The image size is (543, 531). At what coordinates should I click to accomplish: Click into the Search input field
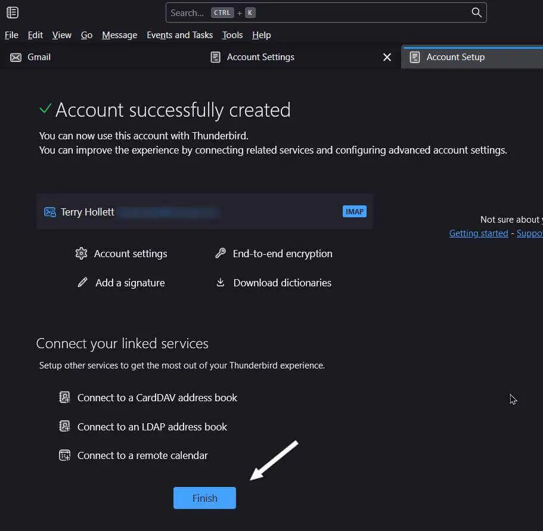(326, 13)
